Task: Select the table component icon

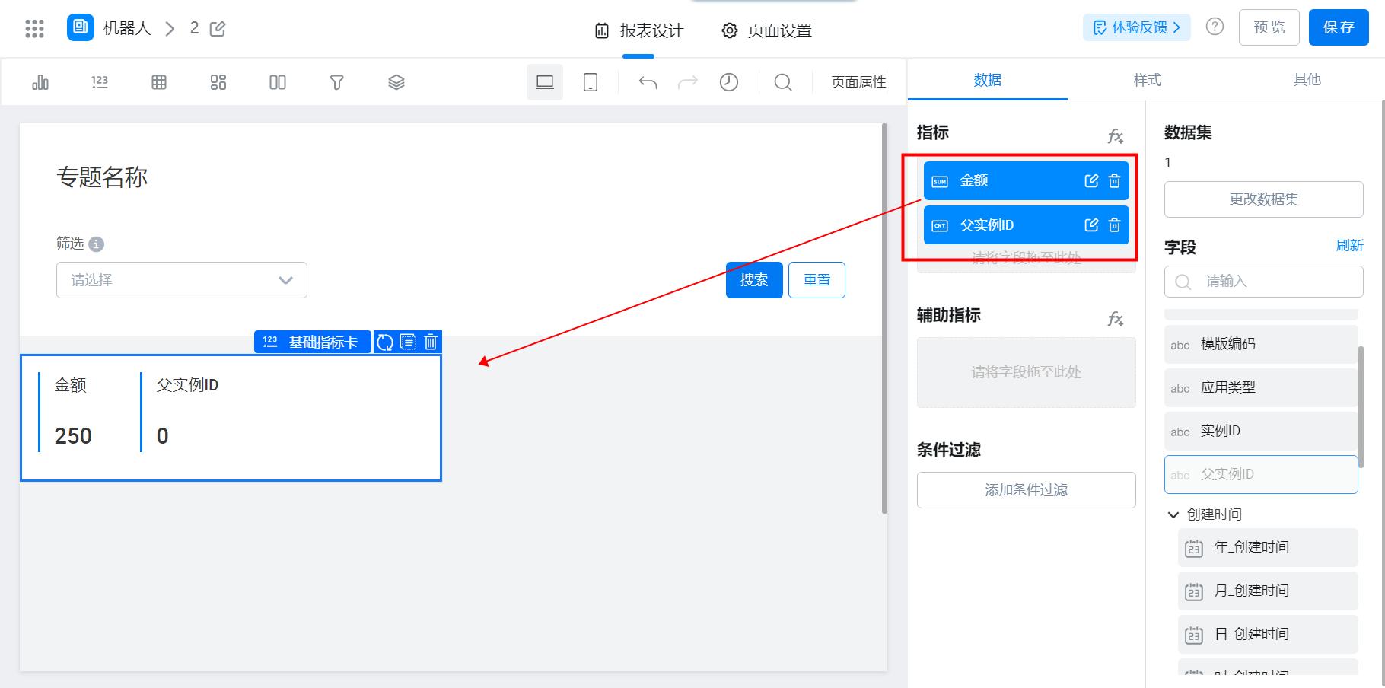Action: [x=159, y=82]
